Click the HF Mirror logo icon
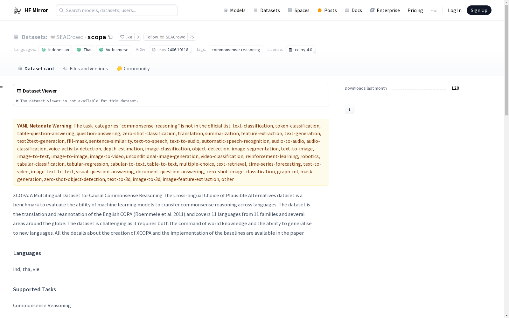 17,10
